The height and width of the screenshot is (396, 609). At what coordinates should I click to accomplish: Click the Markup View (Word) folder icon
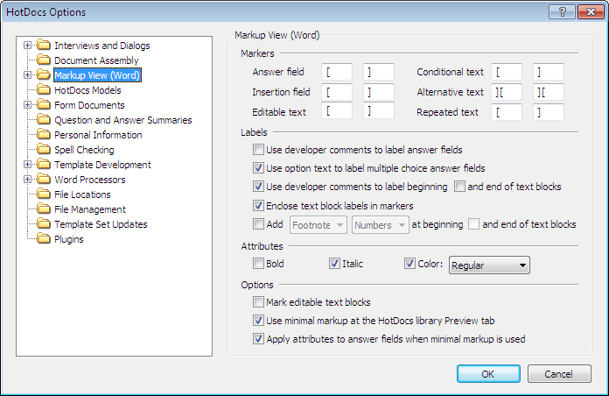(44, 74)
